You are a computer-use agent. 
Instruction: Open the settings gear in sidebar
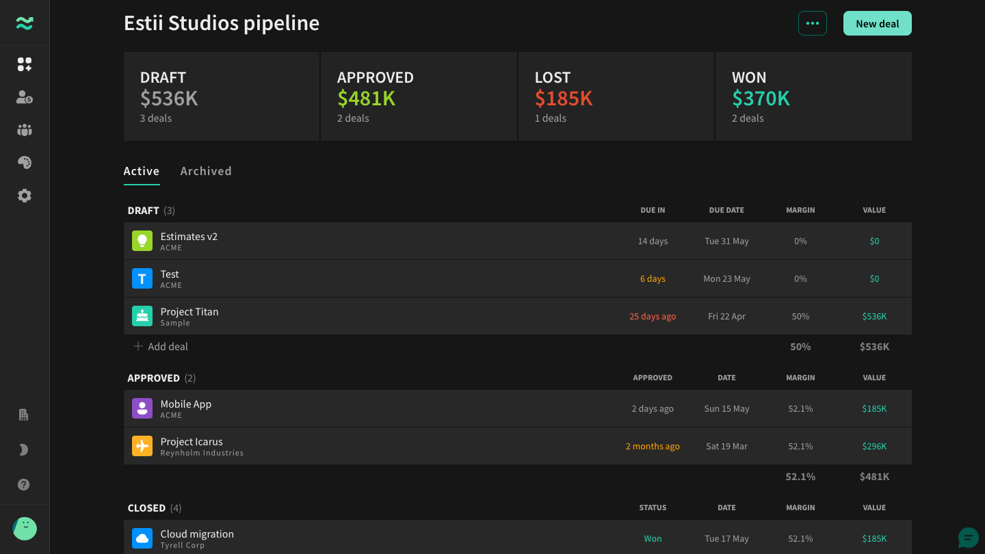click(25, 196)
